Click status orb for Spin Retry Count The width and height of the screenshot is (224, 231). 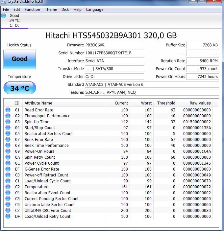tap(8, 157)
